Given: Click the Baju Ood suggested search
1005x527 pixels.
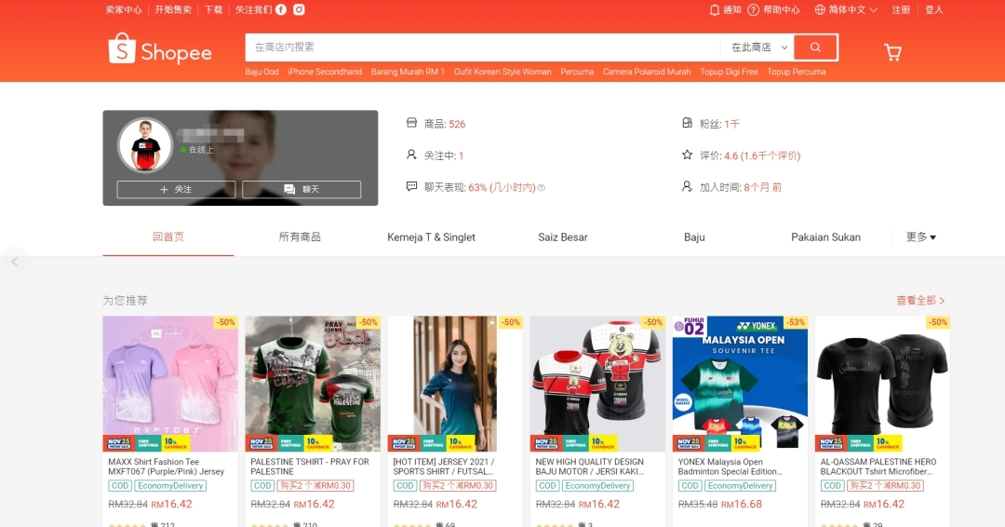Looking at the screenshot, I should click(x=261, y=72).
